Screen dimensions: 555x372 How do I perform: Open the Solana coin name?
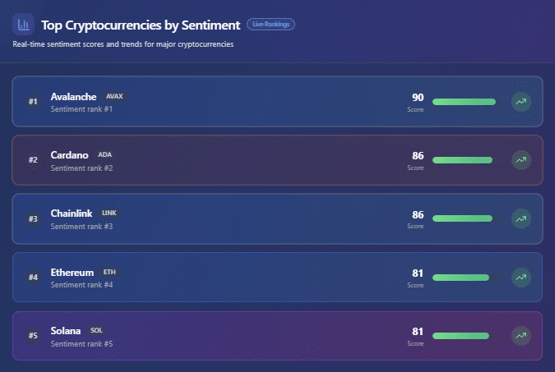(66, 331)
